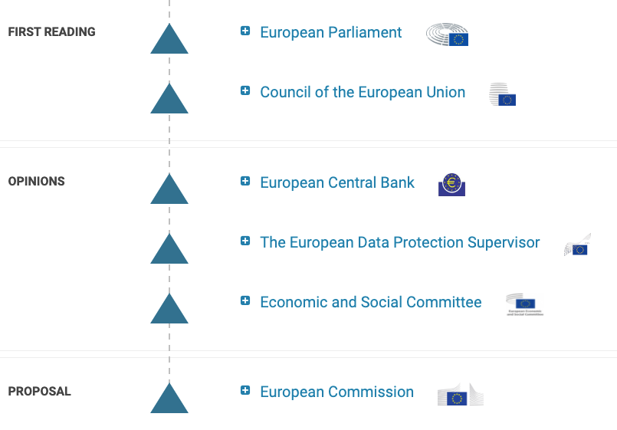Click the Economic and Social Committee link

pyautogui.click(x=371, y=302)
